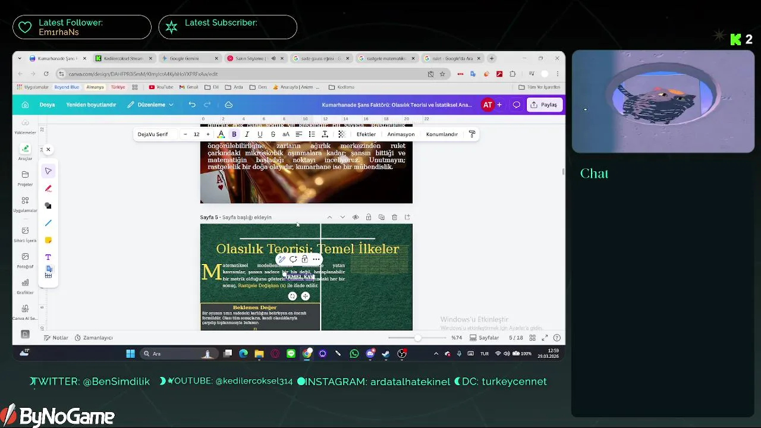Open the Sihirli İçerik panel
Image resolution: width=761 pixels, height=428 pixels.
click(x=25, y=234)
